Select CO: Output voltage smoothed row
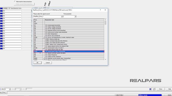 tap(69, 27)
